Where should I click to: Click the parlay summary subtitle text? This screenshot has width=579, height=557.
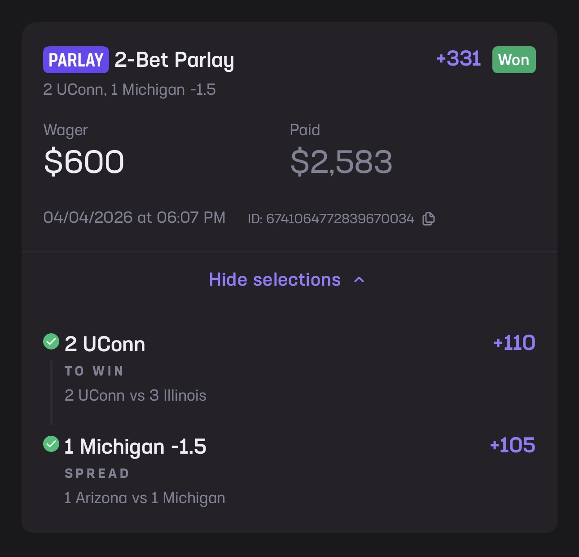tap(129, 90)
